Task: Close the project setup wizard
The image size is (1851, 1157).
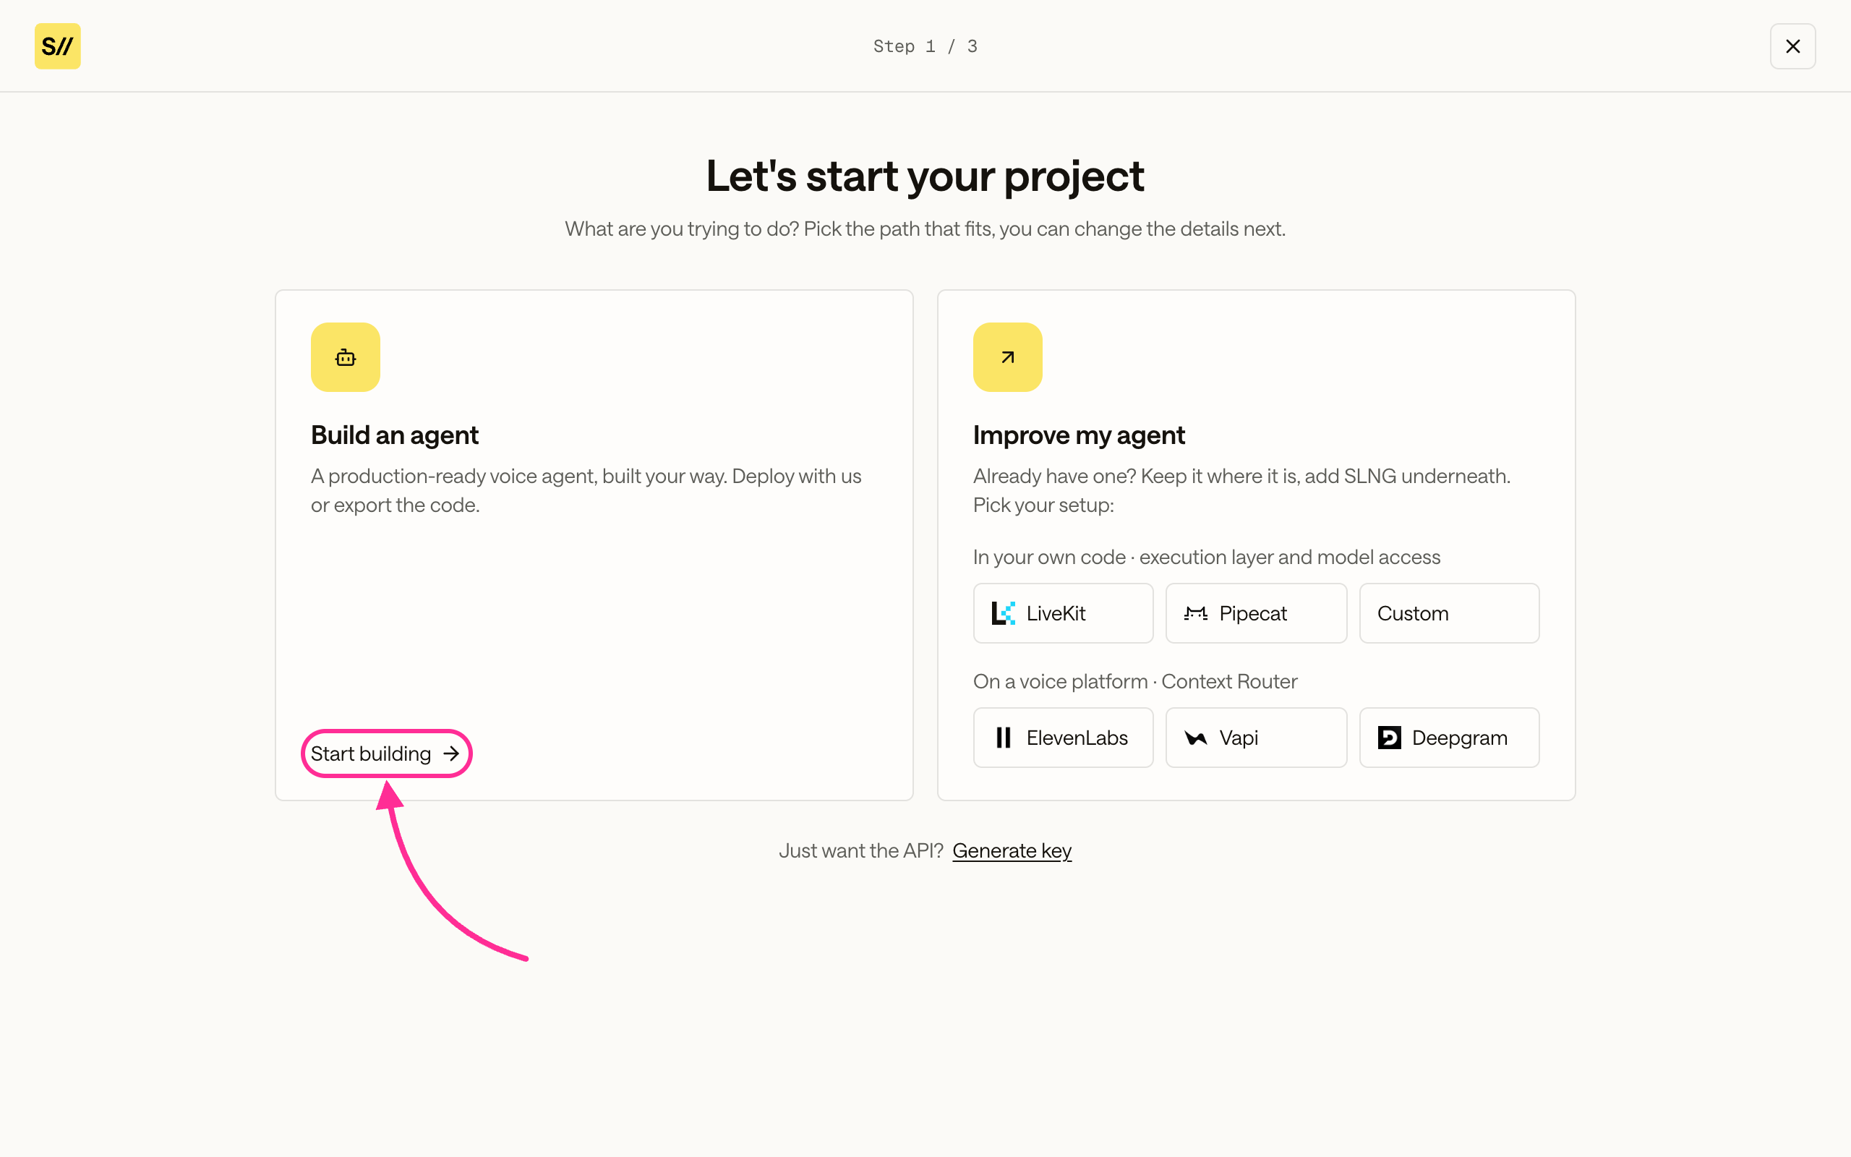Action: (1792, 46)
